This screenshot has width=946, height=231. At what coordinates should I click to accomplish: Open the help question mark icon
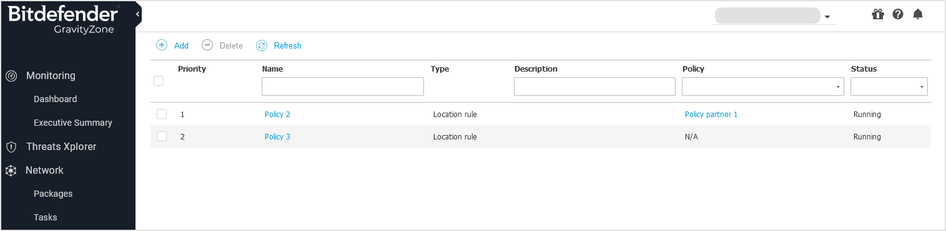coord(898,14)
